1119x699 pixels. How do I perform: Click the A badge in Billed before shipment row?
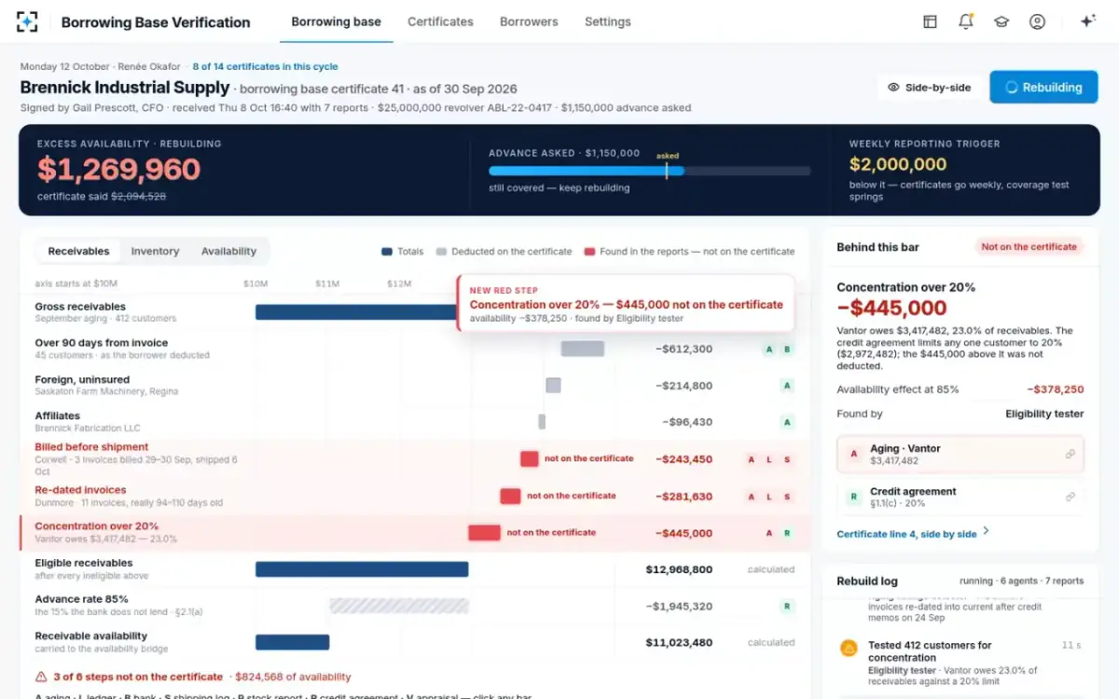[x=752, y=459]
